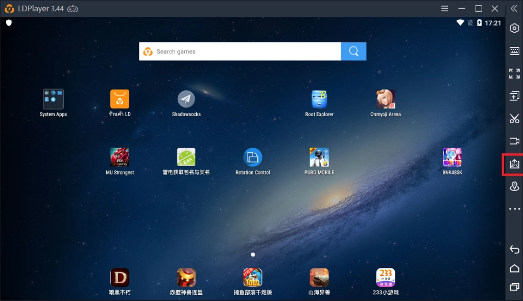This screenshot has width=523, height=301.
Task: Open LDPlayer settings gear in sidebar
Action: click(x=514, y=29)
